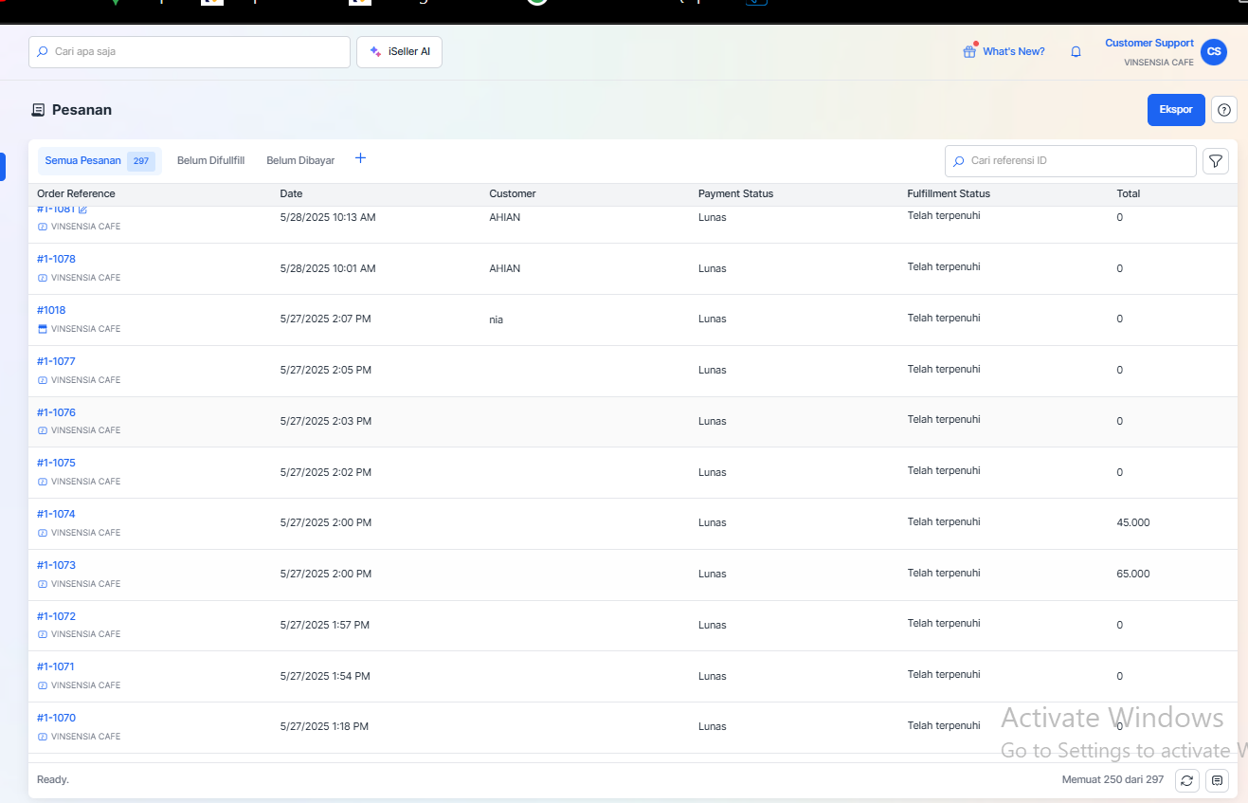The image size is (1248, 803).
Task: Click the gift icon next to What's New
Action: tap(968, 52)
